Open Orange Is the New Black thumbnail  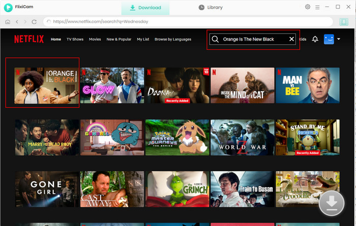pyautogui.click(x=47, y=86)
